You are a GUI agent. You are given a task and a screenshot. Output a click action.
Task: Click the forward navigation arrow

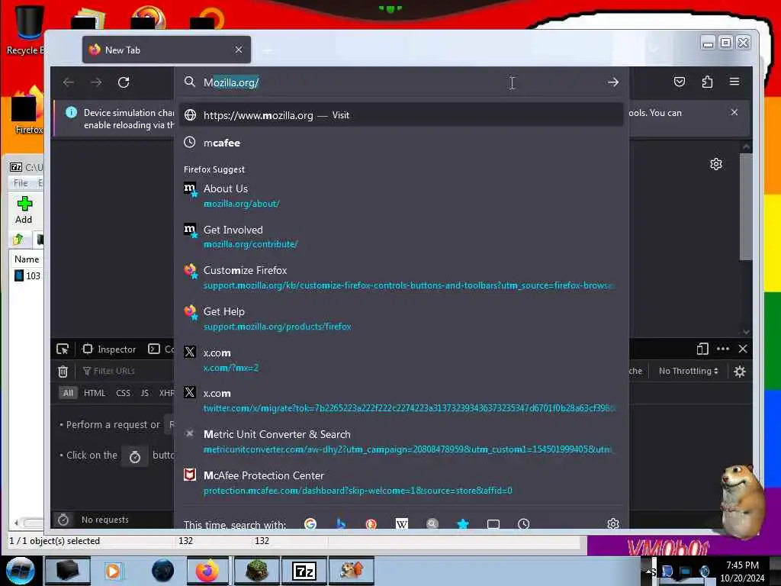pos(96,82)
